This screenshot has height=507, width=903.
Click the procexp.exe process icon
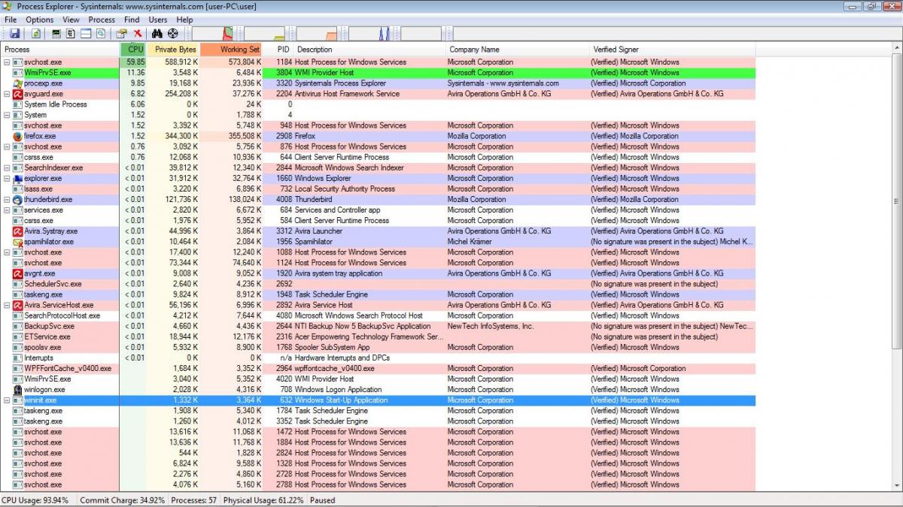point(18,83)
